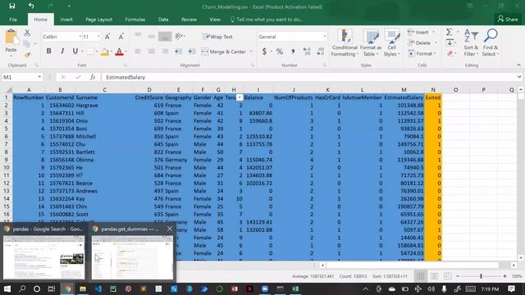Open the General number format dropdown
The width and height of the screenshot is (525, 295).
(325, 36)
